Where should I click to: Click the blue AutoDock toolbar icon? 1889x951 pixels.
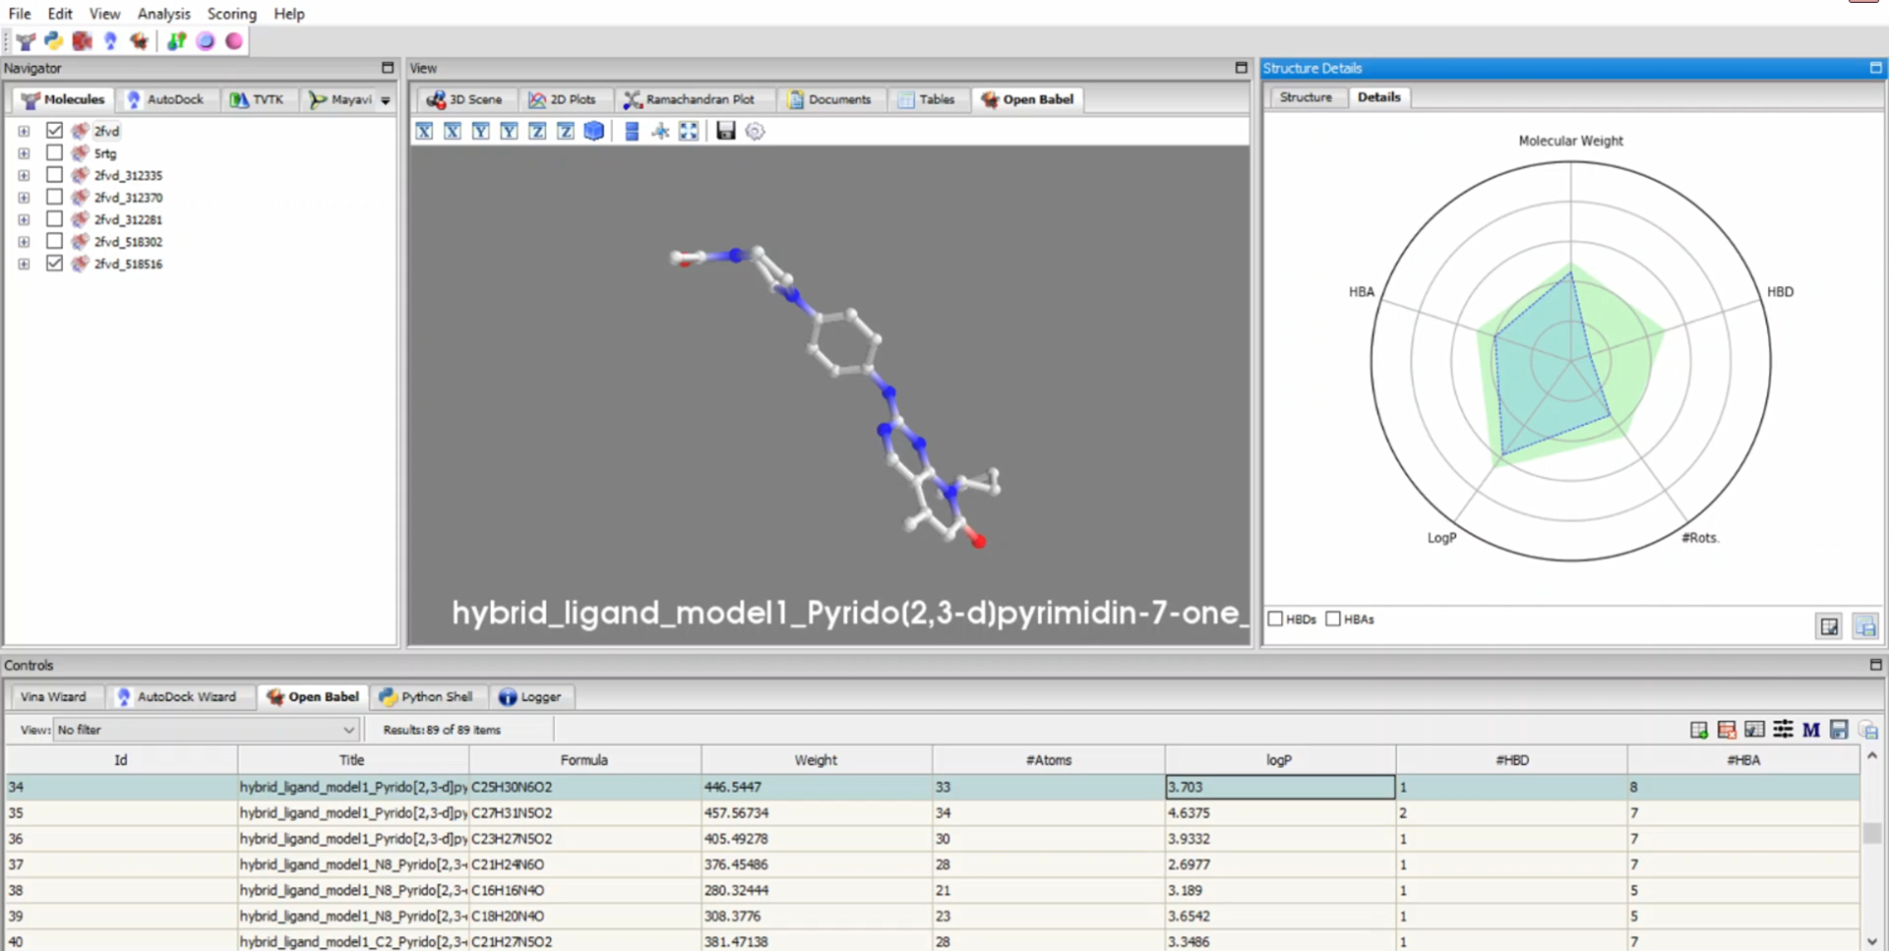(x=110, y=41)
